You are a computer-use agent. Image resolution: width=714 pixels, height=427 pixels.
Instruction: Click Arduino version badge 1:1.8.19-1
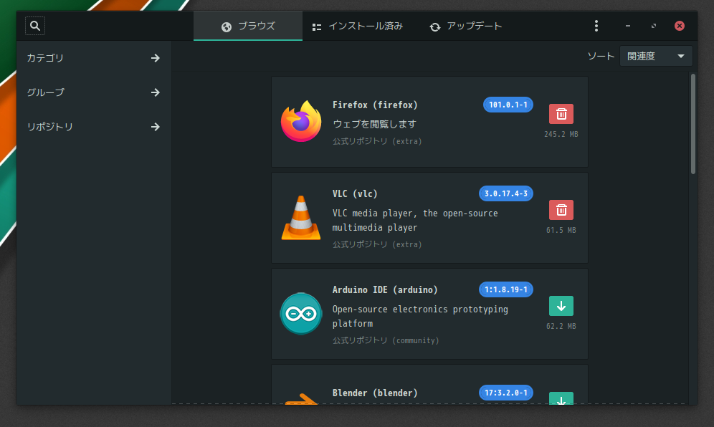[506, 289]
